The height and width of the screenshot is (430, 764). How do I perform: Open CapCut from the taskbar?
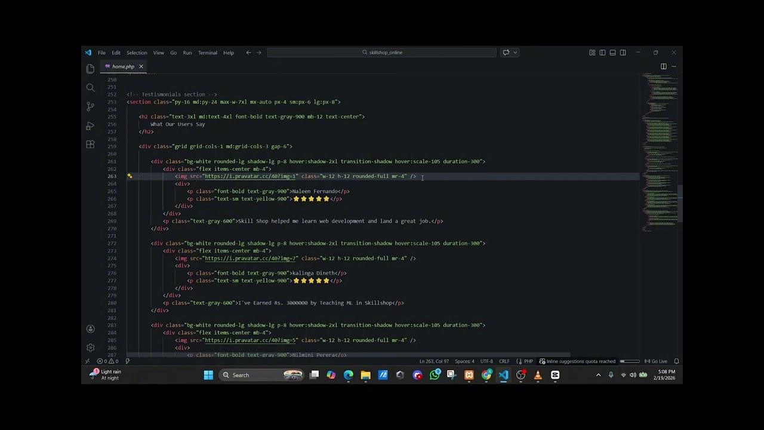point(555,375)
